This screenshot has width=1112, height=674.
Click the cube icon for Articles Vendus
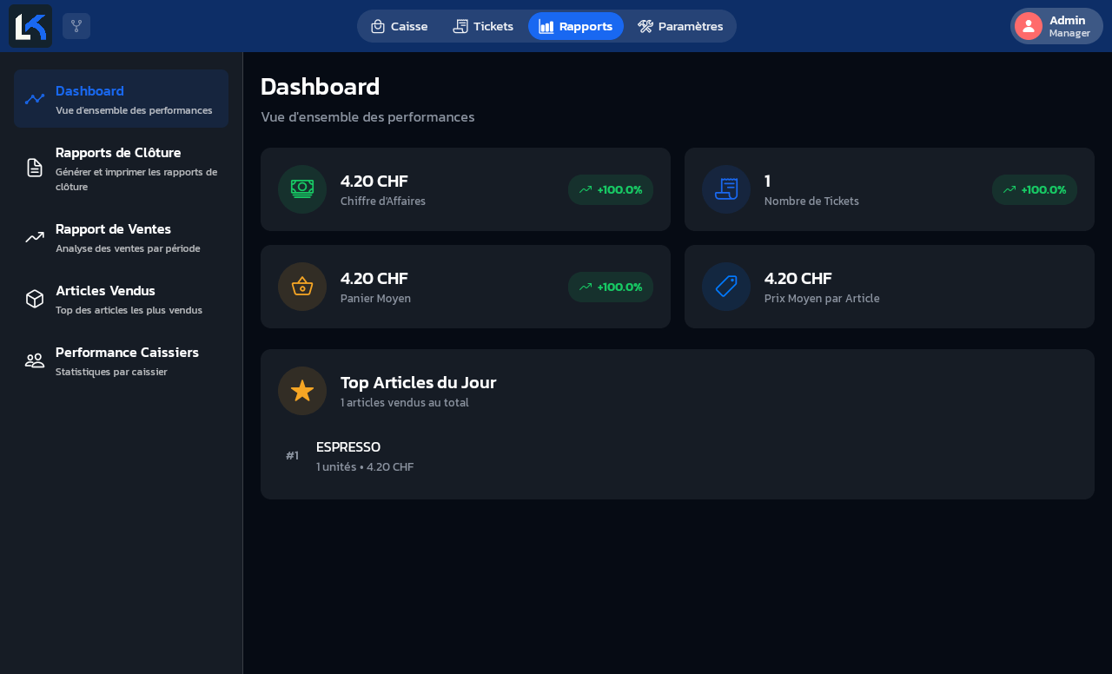[x=35, y=299]
